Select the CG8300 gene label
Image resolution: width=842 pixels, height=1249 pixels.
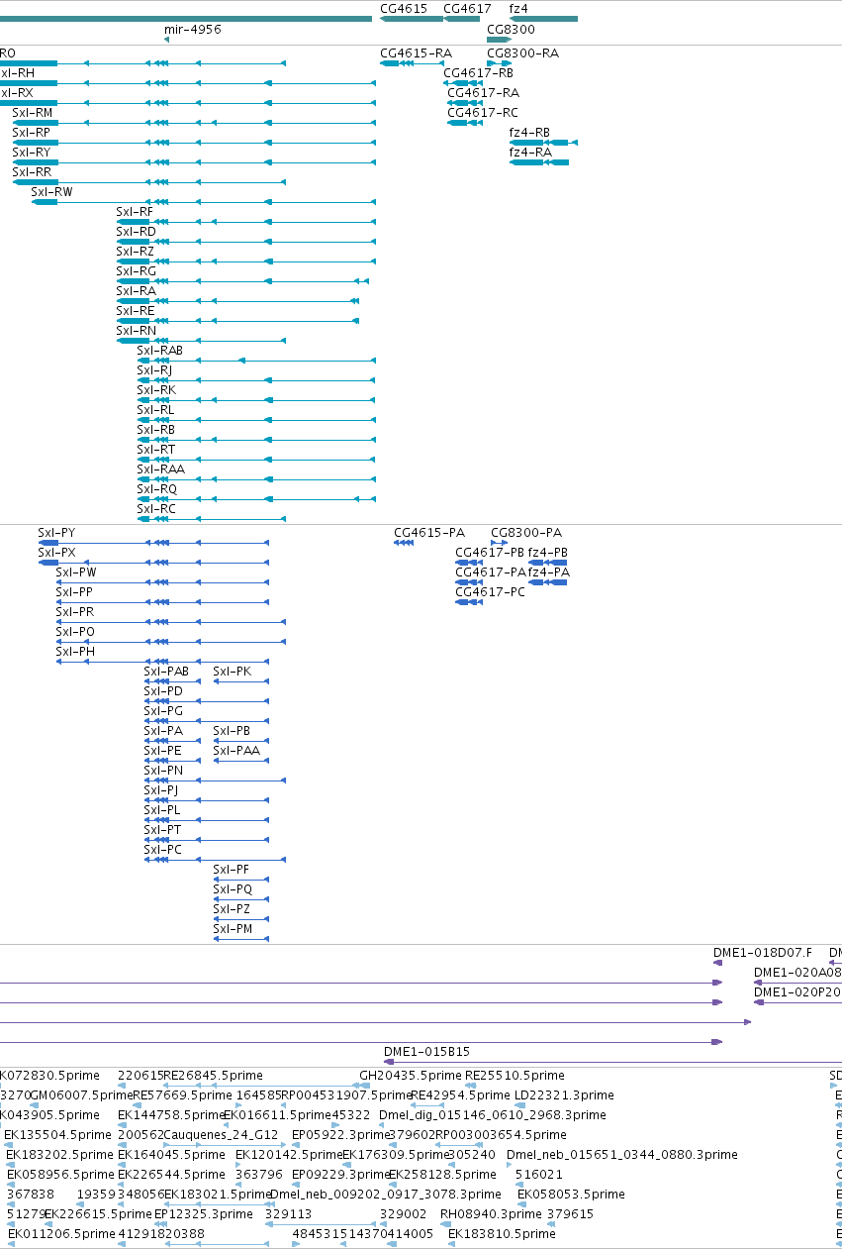tap(511, 30)
